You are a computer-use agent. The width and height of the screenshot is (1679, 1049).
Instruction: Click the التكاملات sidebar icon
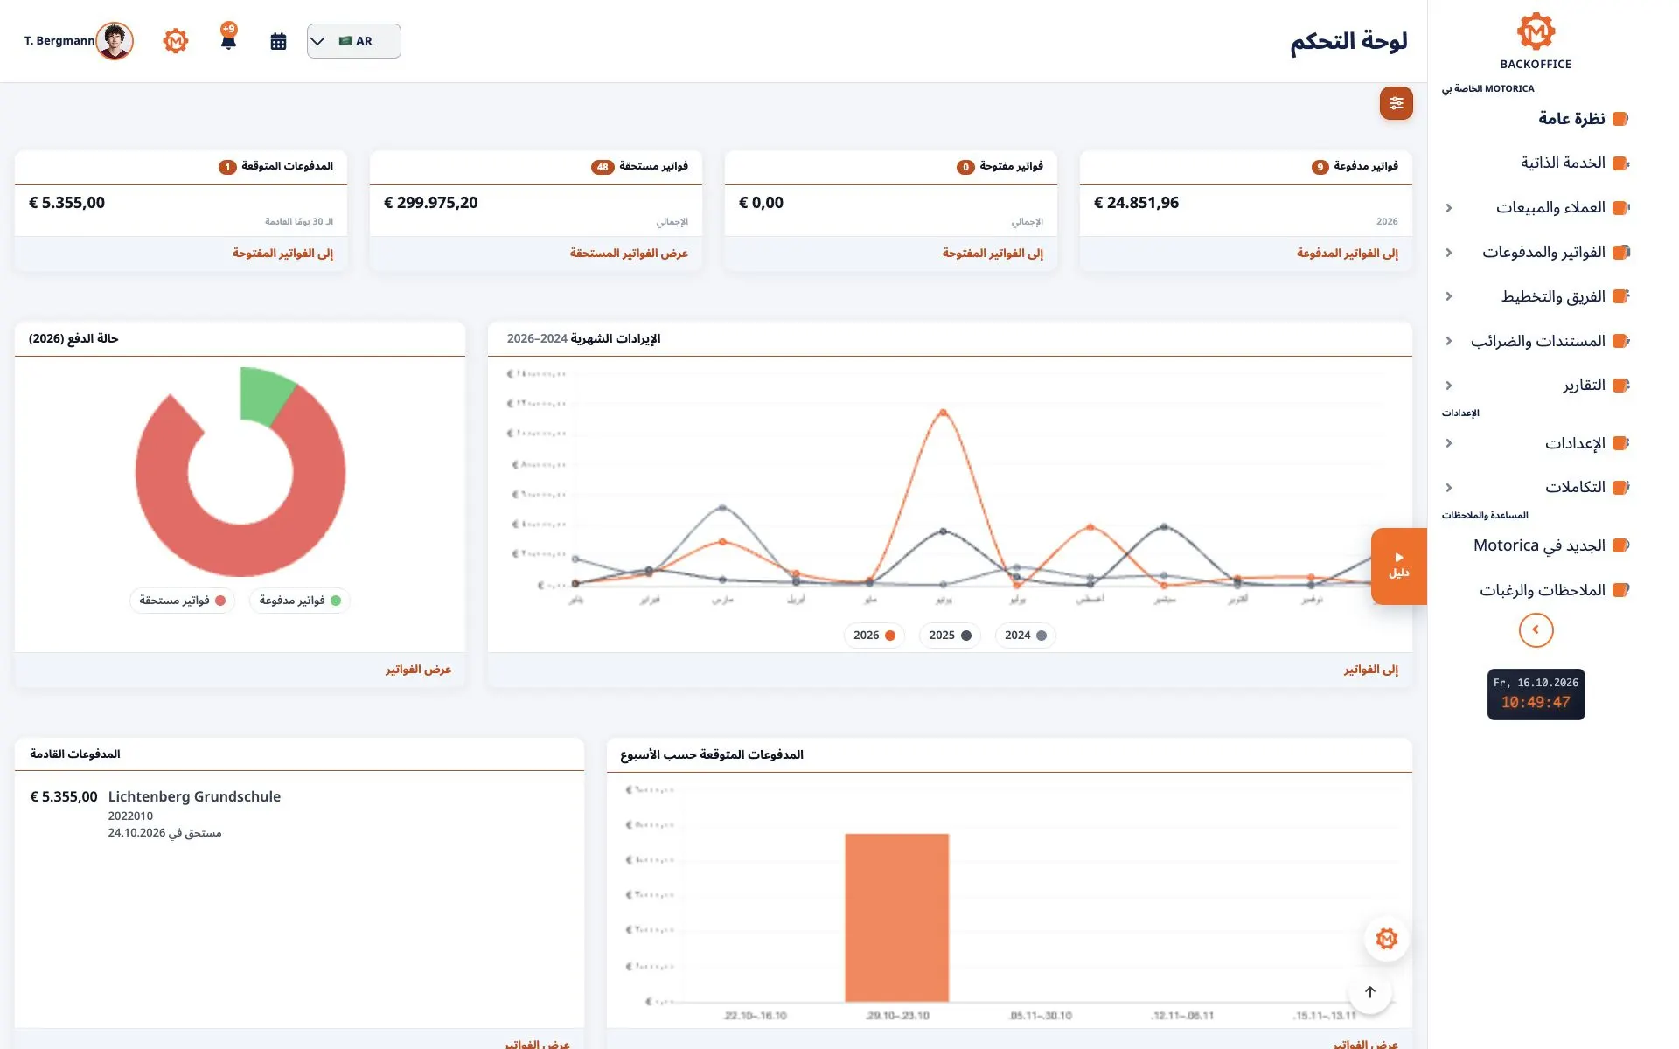[1620, 487]
